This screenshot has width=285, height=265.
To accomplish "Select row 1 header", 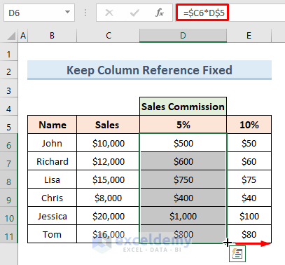I will tap(9, 52).
